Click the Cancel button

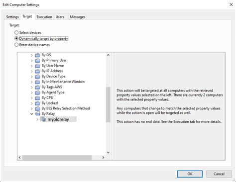(x=219, y=174)
